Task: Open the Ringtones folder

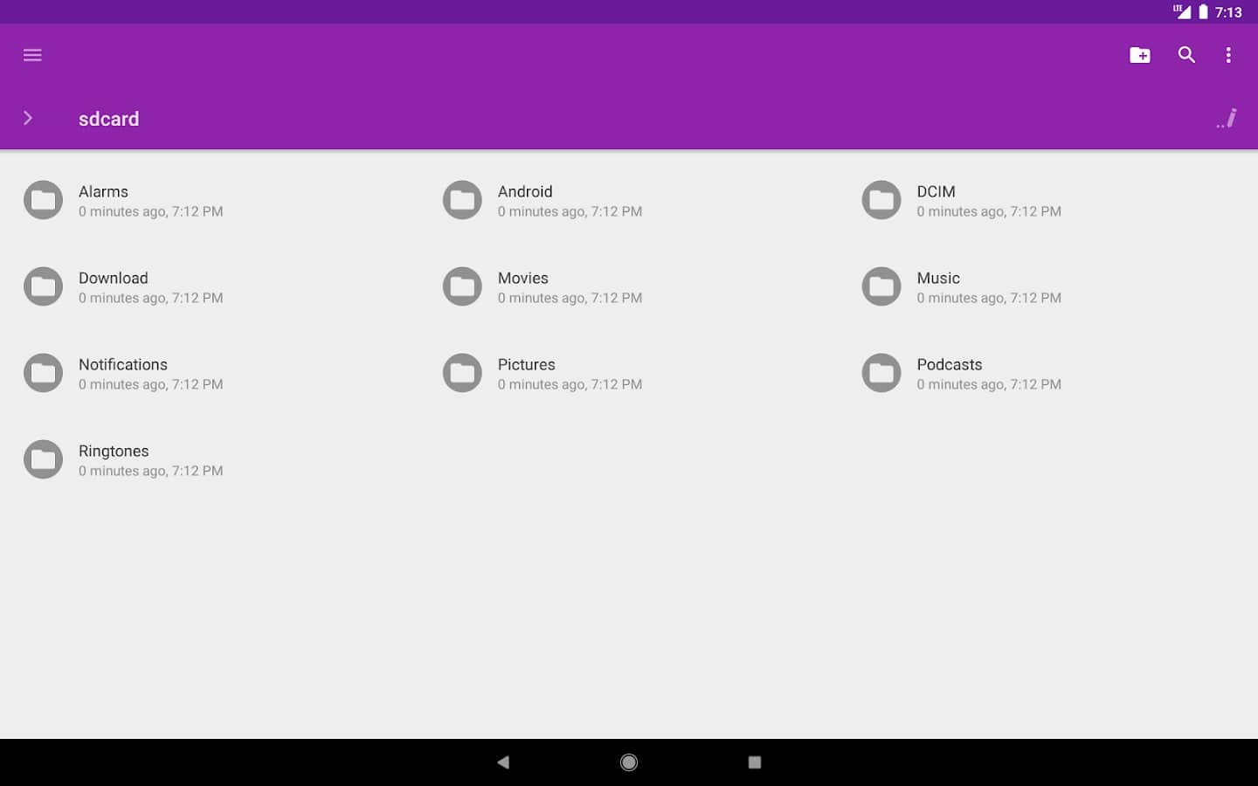Action: pos(114,452)
